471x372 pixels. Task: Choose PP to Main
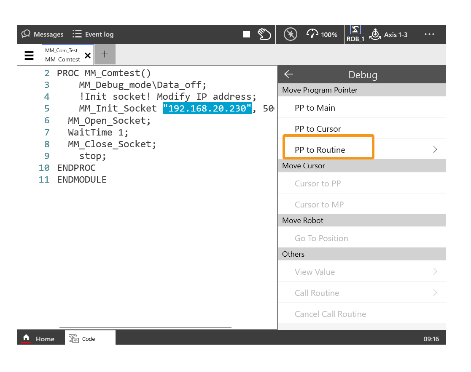point(315,108)
